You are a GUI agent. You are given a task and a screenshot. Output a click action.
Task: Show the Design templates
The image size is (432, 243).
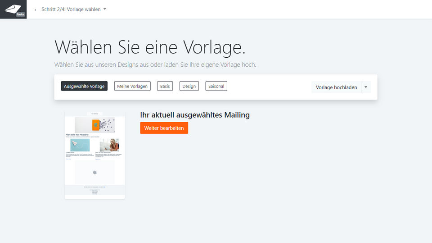189,86
